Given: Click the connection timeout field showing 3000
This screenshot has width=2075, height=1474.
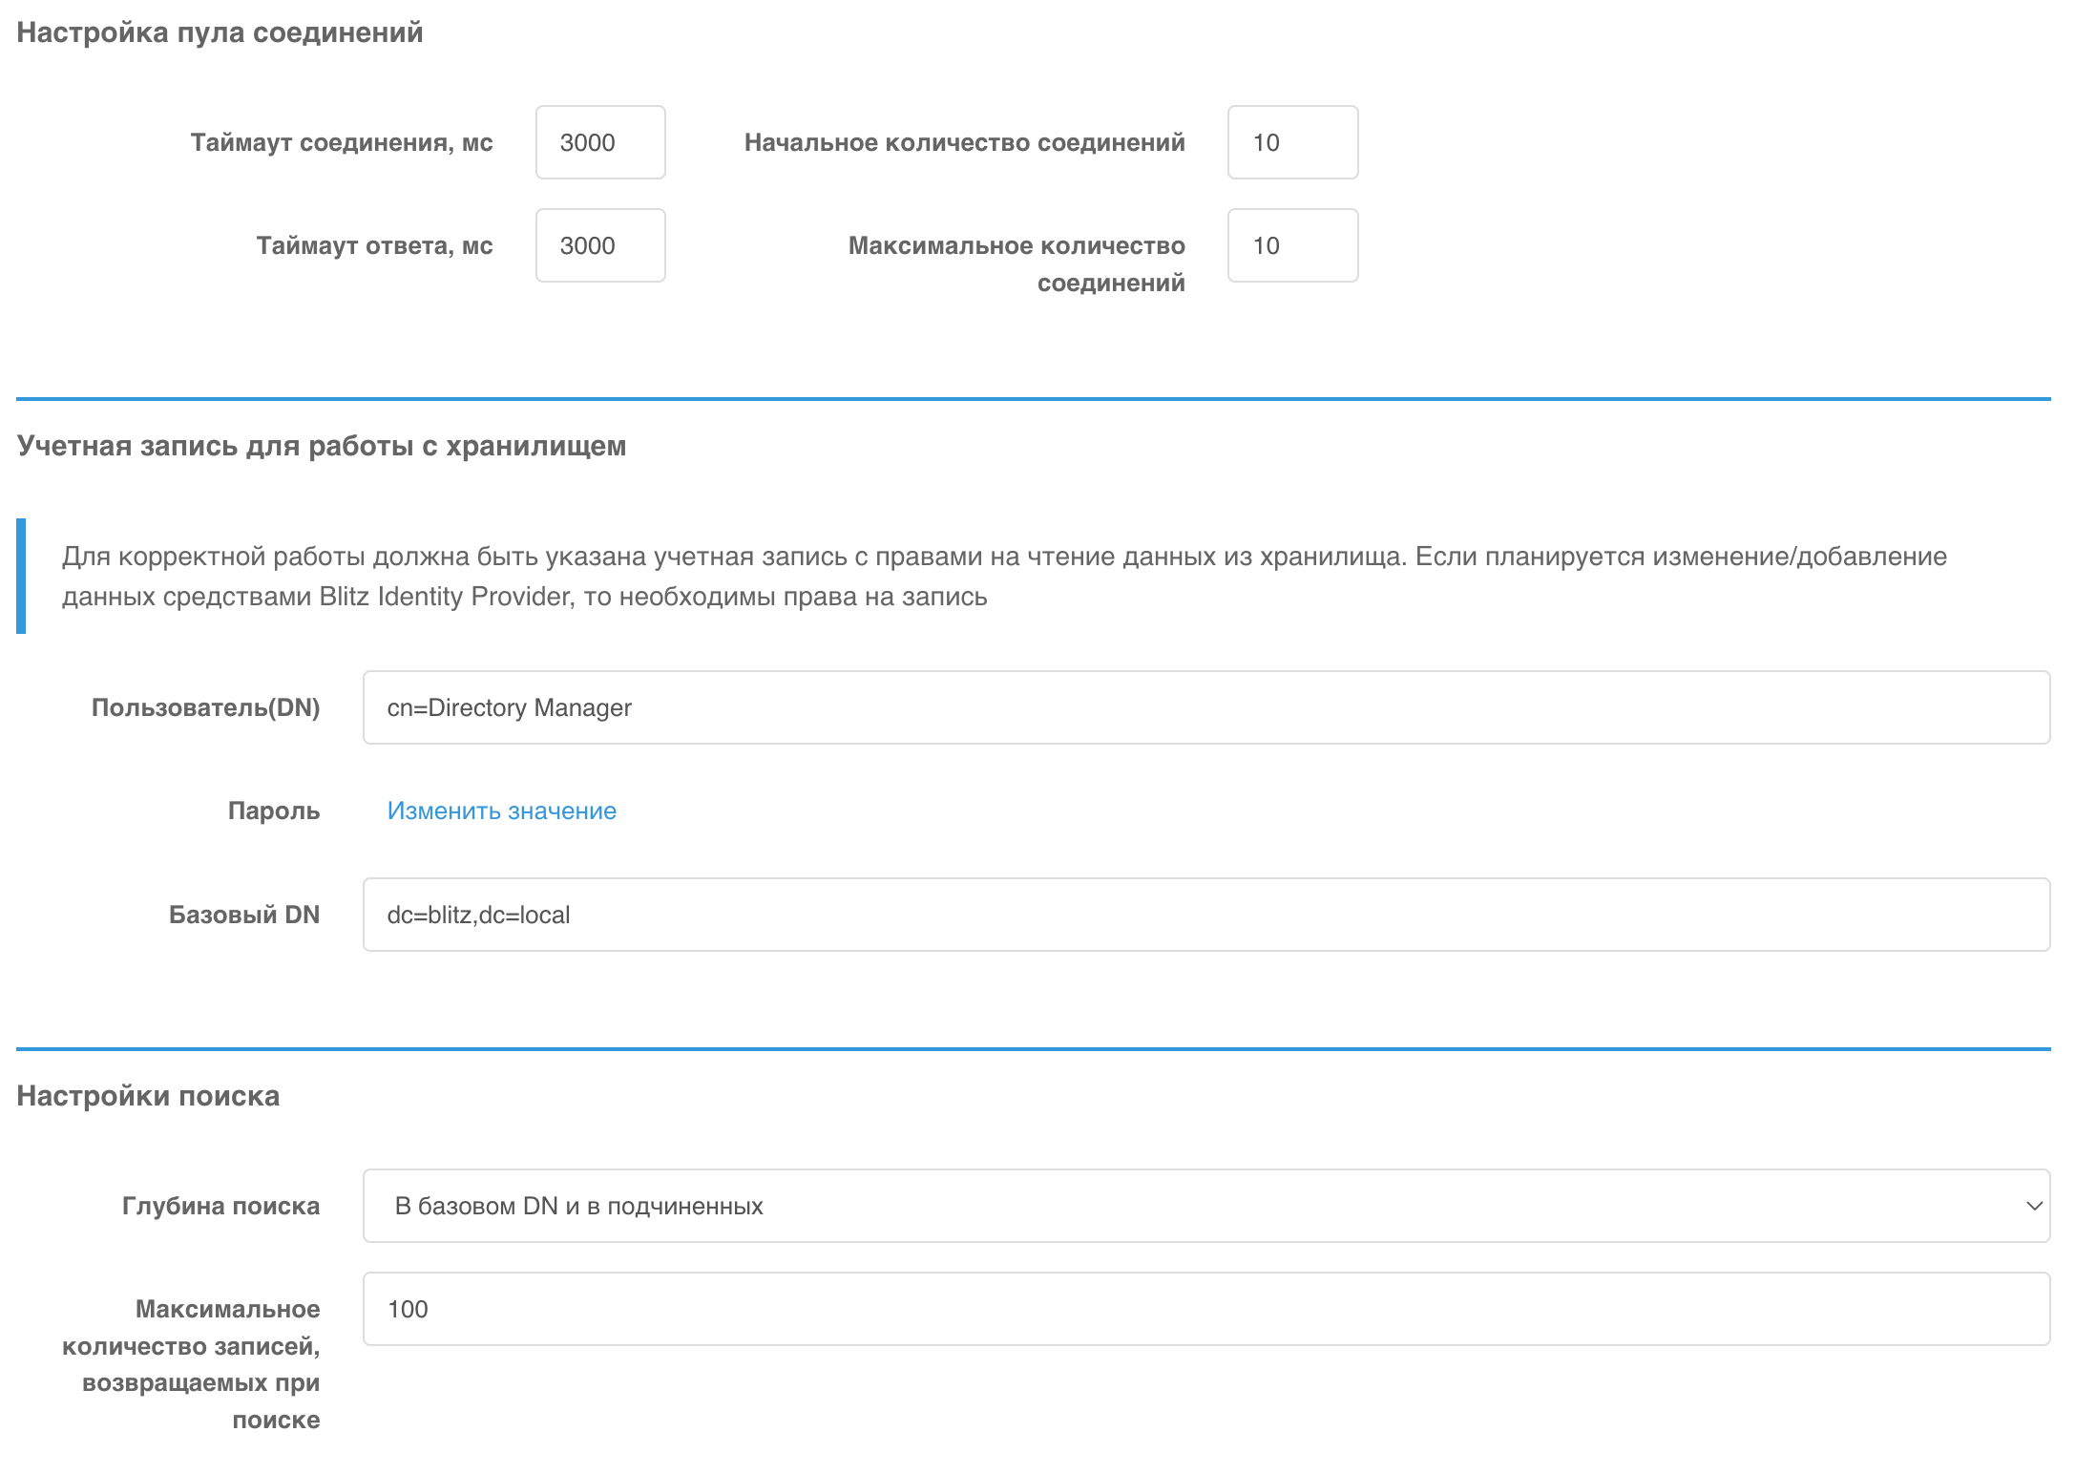Looking at the screenshot, I should 599,142.
